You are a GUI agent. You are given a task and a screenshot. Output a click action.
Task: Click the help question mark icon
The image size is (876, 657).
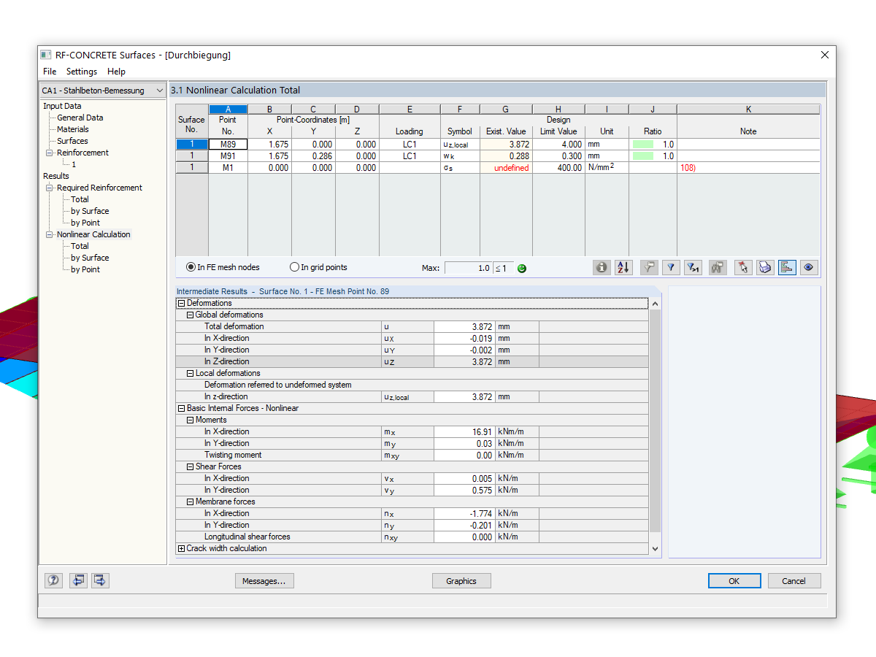(x=53, y=580)
